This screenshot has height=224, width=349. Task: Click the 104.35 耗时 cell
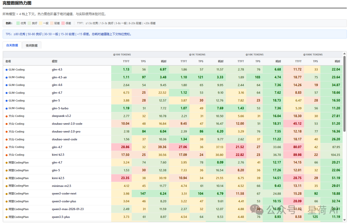click(332, 155)
